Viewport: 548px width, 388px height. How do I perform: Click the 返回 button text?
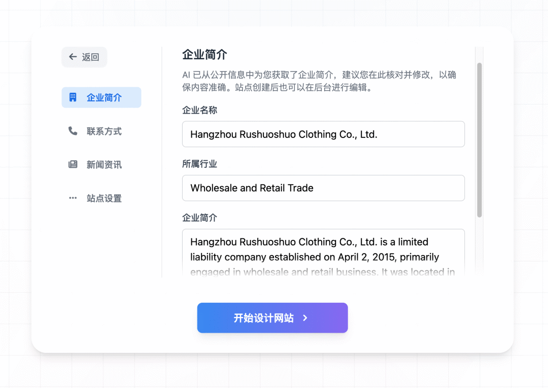click(91, 57)
